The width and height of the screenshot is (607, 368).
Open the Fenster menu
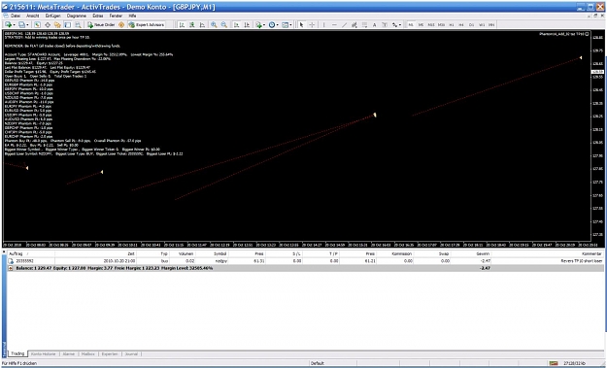pyautogui.click(x=116, y=16)
